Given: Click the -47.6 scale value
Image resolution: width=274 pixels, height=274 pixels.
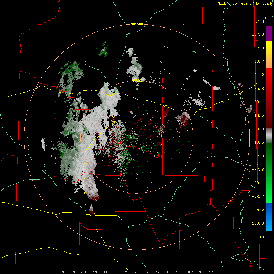Looking at the screenshot, I should tap(258, 170).
